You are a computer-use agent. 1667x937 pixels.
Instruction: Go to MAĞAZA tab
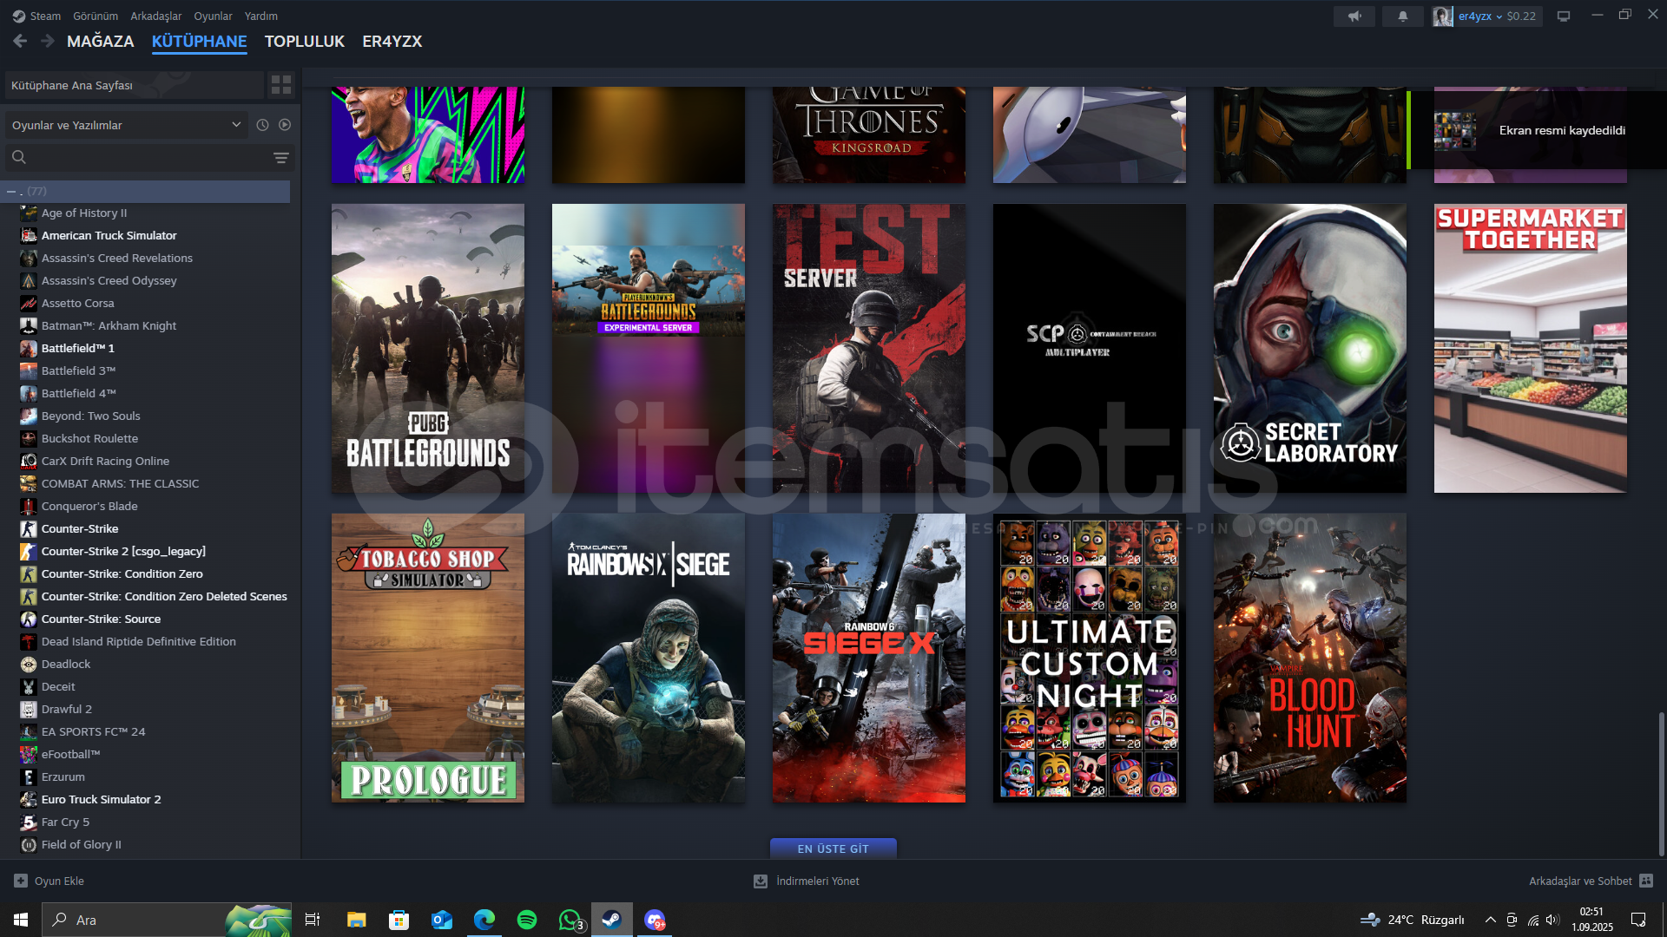pos(101,41)
